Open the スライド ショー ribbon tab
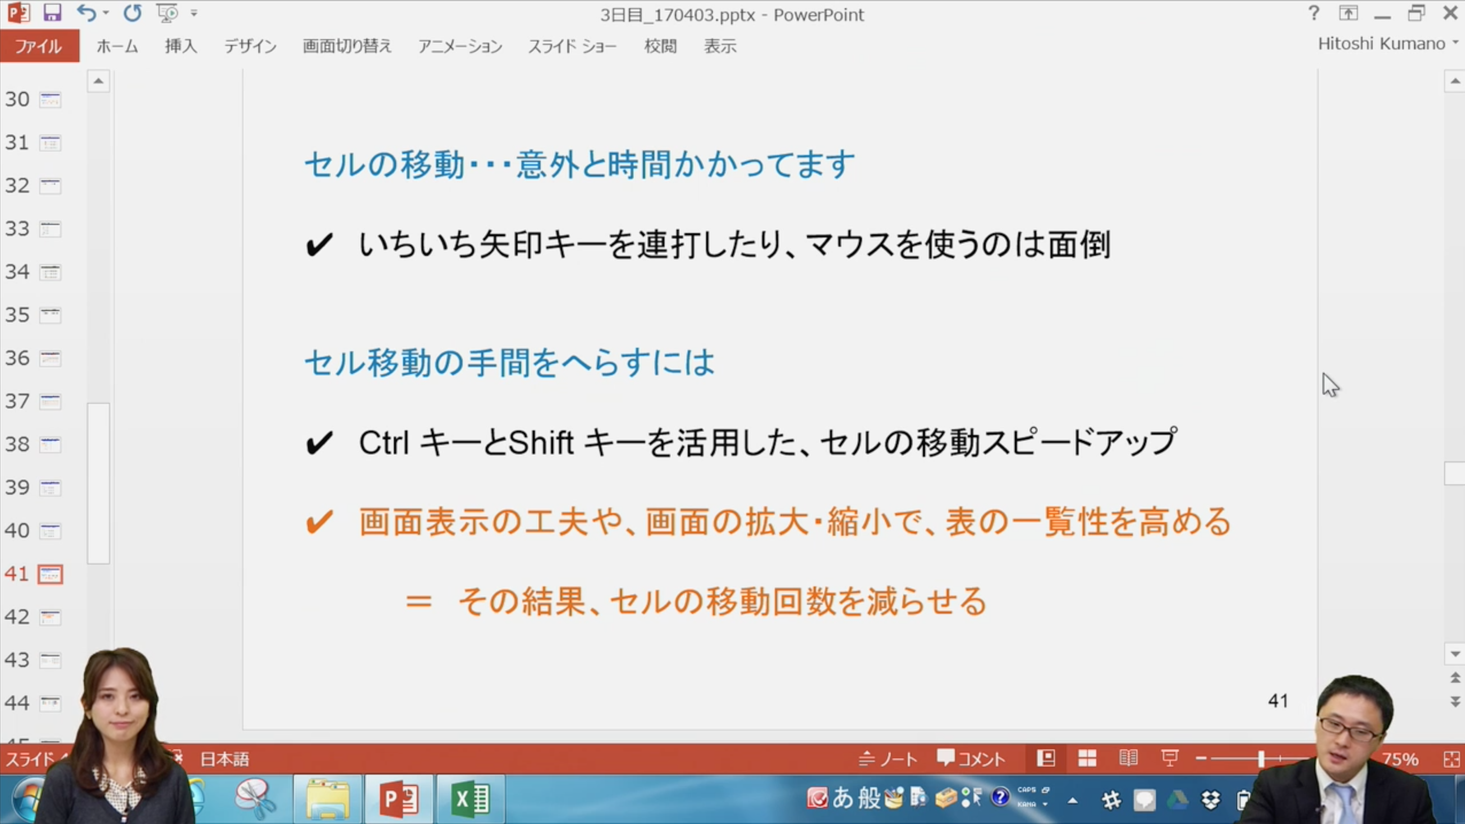Image resolution: width=1465 pixels, height=824 pixels. [x=572, y=46]
